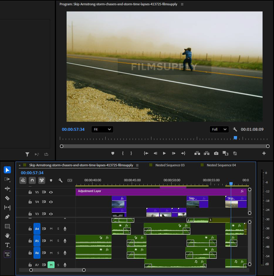Image resolution: width=274 pixels, height=276 pixels.
Task: Click the Program monitor playhead marker
Action: pyautogui.click(x=235, y=138)
